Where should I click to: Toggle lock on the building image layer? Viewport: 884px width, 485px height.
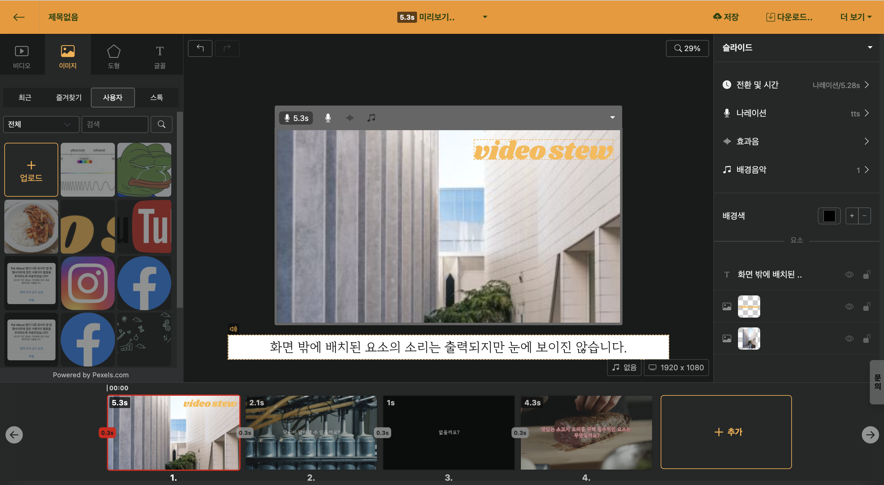866,339
